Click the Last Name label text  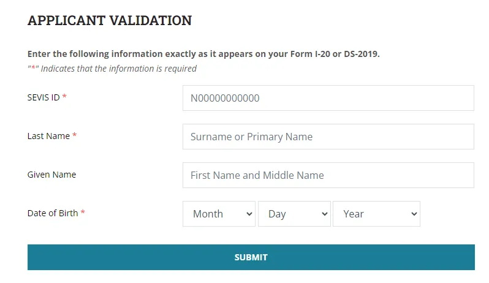pyautogui.click(x=48, y=136)
